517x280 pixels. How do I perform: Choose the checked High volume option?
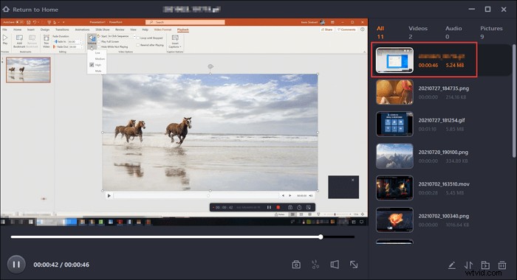point(97,65)
